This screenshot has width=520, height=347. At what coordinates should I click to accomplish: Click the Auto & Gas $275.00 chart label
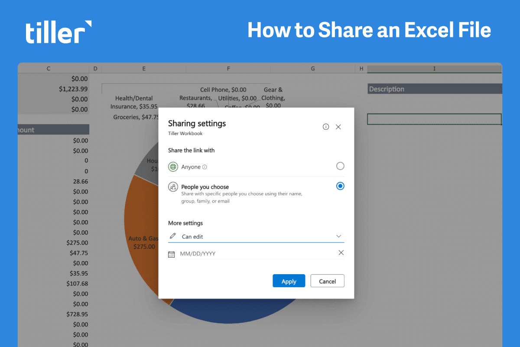point(144,242)
